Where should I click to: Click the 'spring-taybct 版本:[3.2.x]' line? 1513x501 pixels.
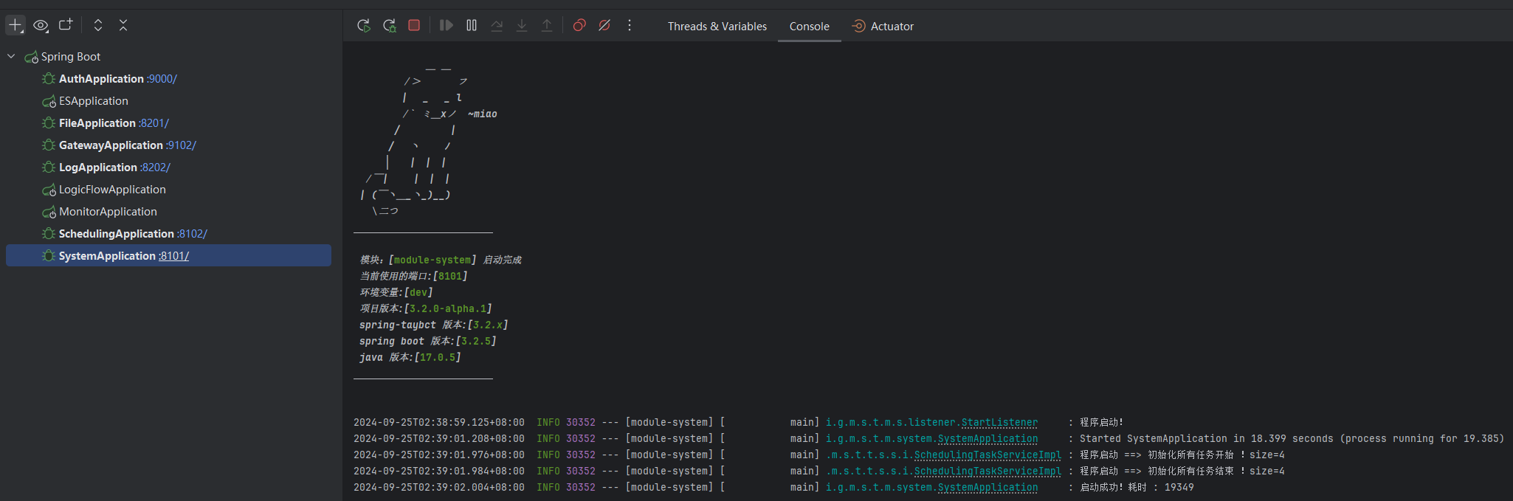[x=434, y=325]
